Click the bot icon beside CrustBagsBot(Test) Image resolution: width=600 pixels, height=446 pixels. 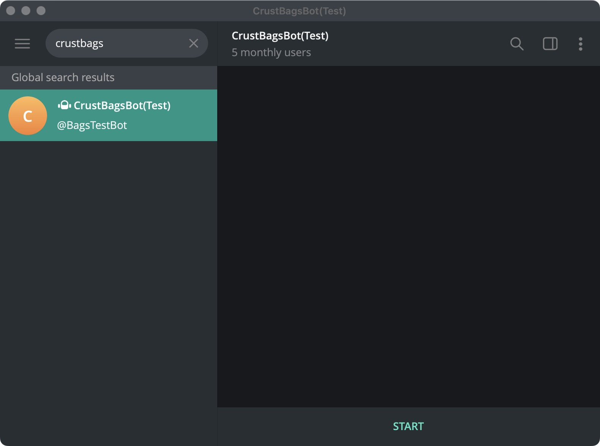64,105
